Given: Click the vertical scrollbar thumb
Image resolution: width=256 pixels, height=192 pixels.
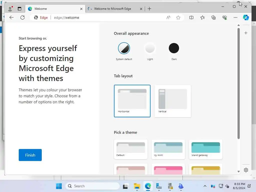Looking at the screenshot, I should (x=238, y=83).
